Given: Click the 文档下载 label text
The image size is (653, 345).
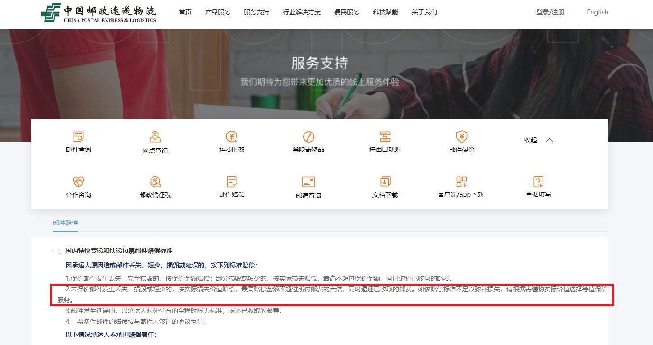Looking at the screenshot, I should coord(385,195).
